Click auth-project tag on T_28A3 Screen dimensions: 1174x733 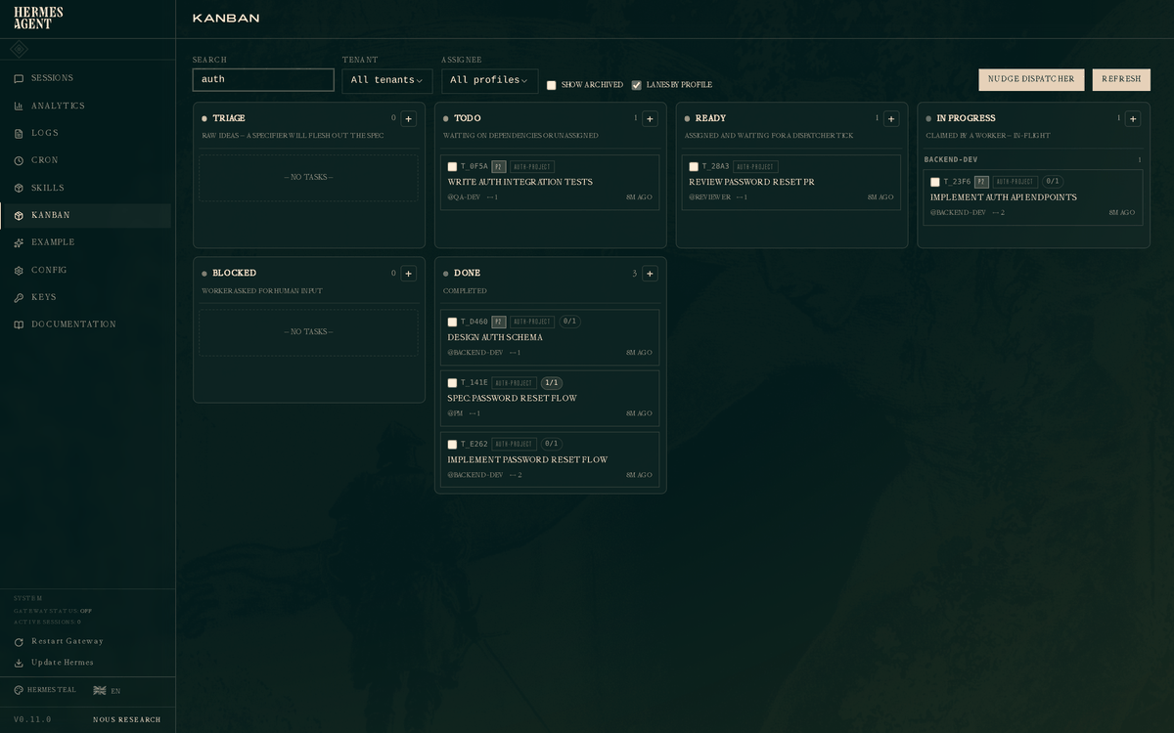coord(755,167)
